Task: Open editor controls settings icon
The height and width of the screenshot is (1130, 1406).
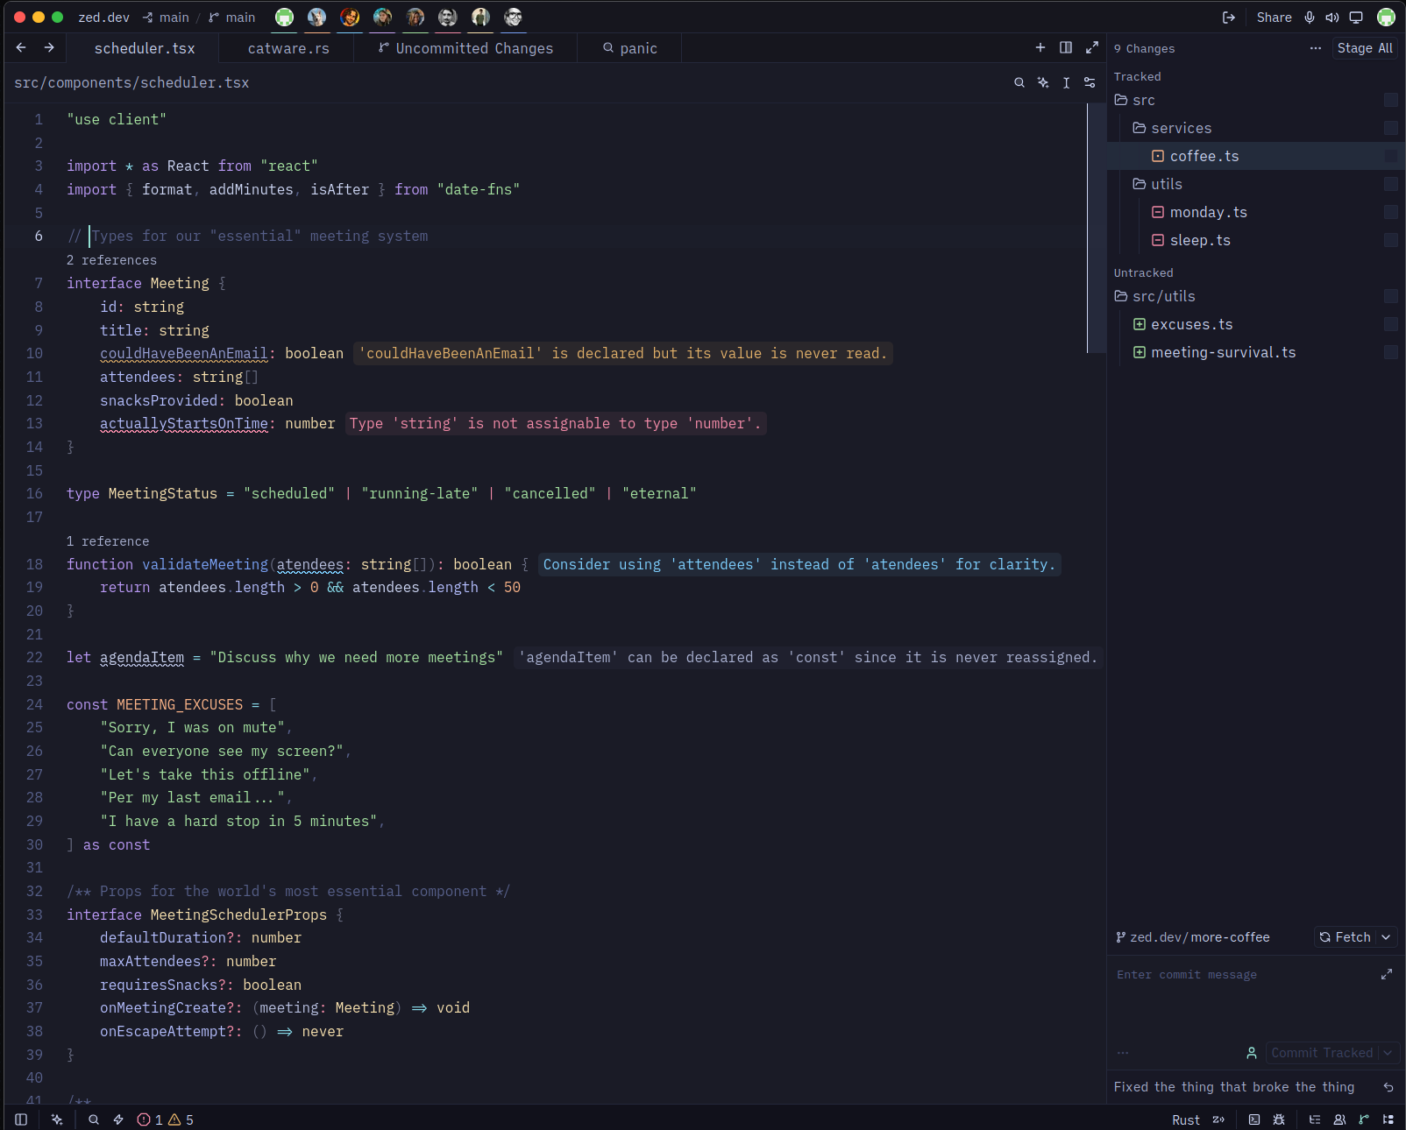Action: (1090, 82)
